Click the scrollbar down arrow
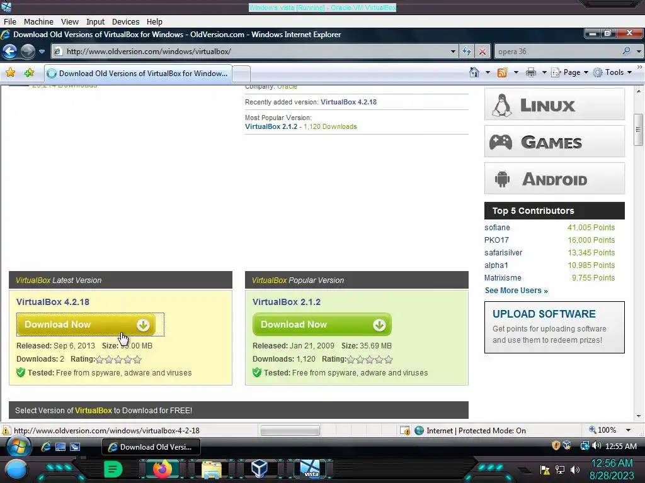The width and height of the screenshot is (645, 483). (x=639, y=416)
